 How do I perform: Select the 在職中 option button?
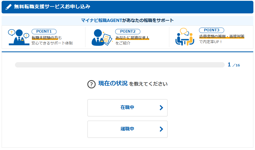click(x=127, y=108)
